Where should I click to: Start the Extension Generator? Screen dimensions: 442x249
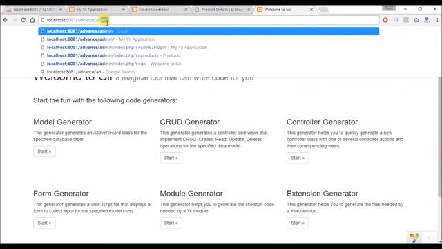(298, 223)
